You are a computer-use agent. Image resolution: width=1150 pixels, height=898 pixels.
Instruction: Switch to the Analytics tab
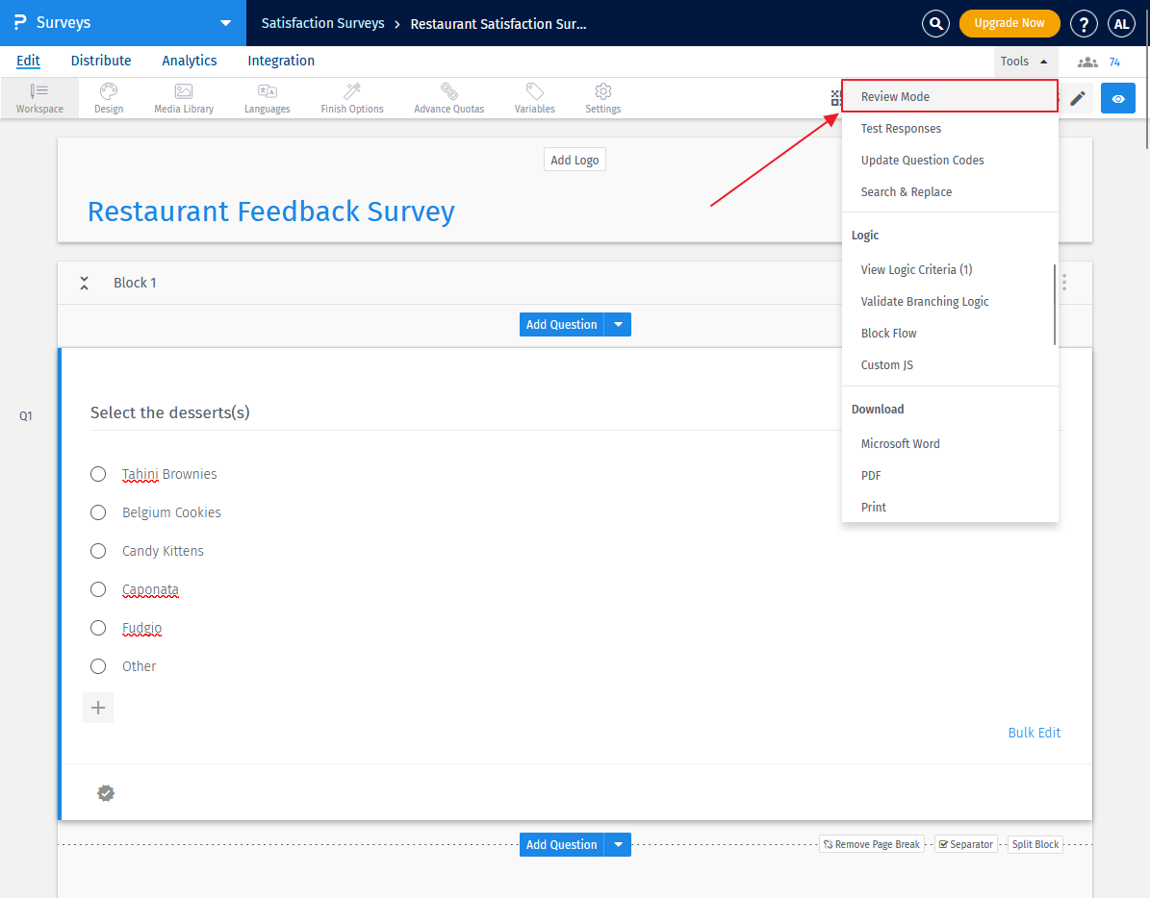(189, 61)
